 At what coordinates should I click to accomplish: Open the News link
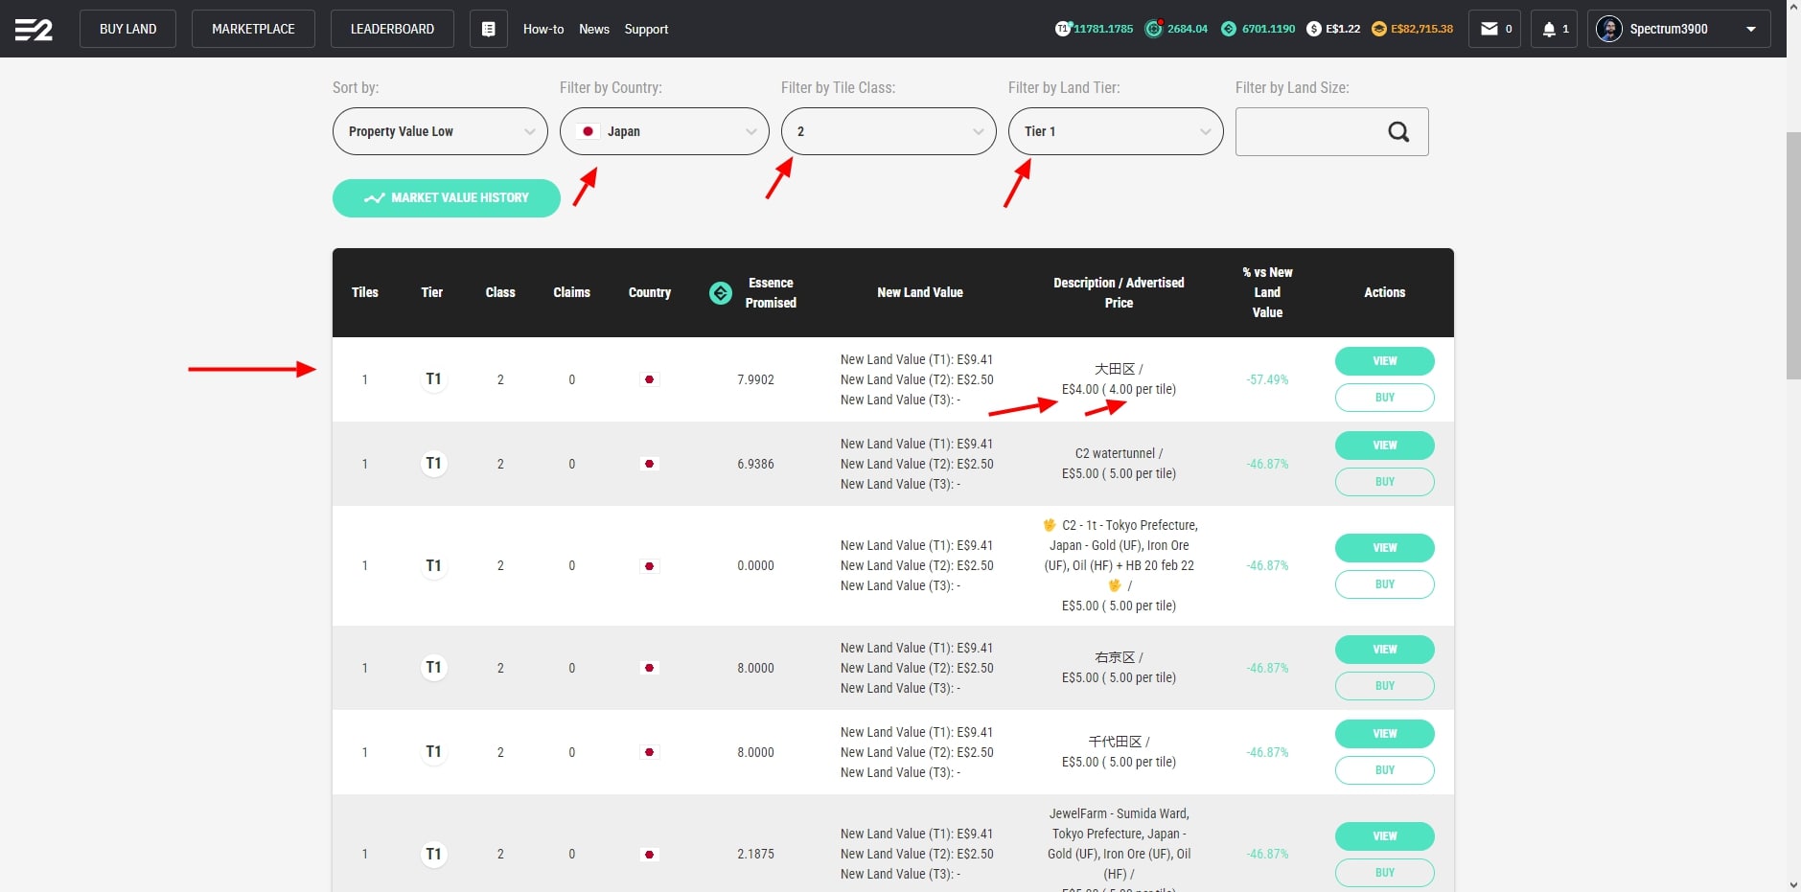(594, 29)
